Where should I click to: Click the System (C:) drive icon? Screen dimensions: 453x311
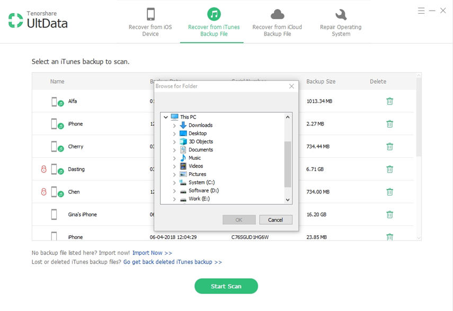(x=183, y=182)
